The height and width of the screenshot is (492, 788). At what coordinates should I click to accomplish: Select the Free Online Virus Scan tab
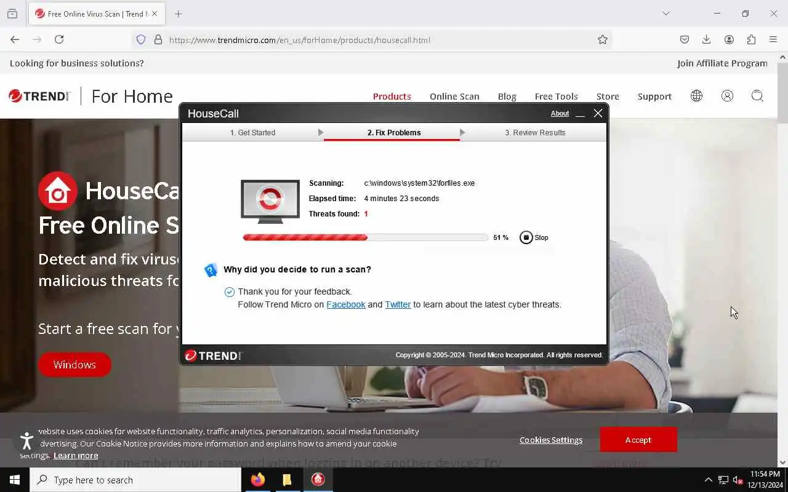(x=97, y=14)
